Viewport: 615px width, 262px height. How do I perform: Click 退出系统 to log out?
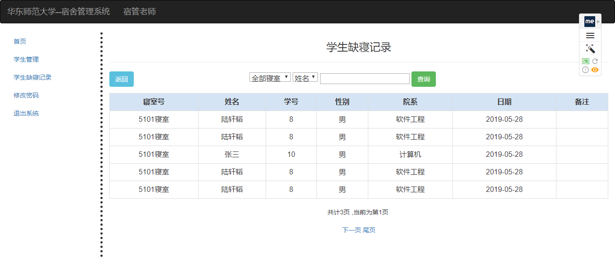(26, 113)
